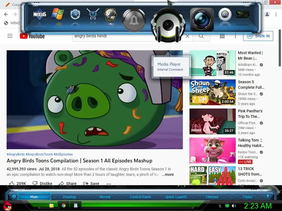The height and width of the screenshot is (211, 282).
Task: Open the camera lens dock icon
Action: [x=202, y=20]
